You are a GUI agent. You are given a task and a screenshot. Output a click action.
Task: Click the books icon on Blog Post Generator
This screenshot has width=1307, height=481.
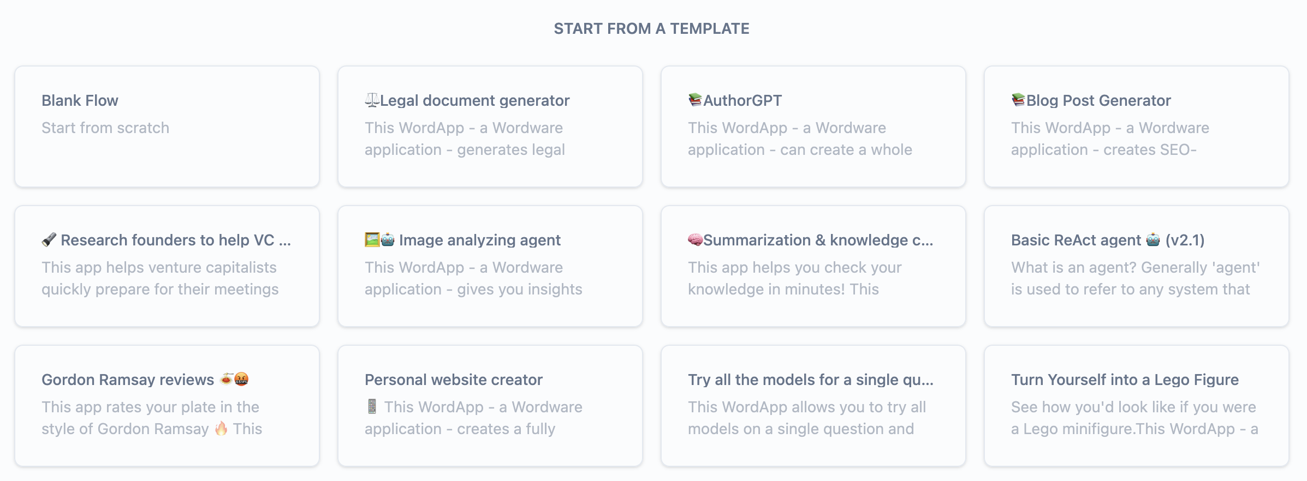click(1018, 100)
